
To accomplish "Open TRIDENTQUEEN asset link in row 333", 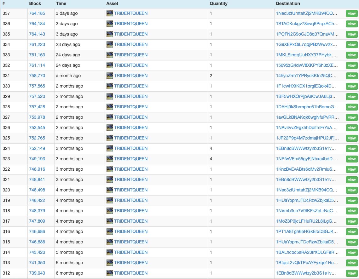I will 131,55.
